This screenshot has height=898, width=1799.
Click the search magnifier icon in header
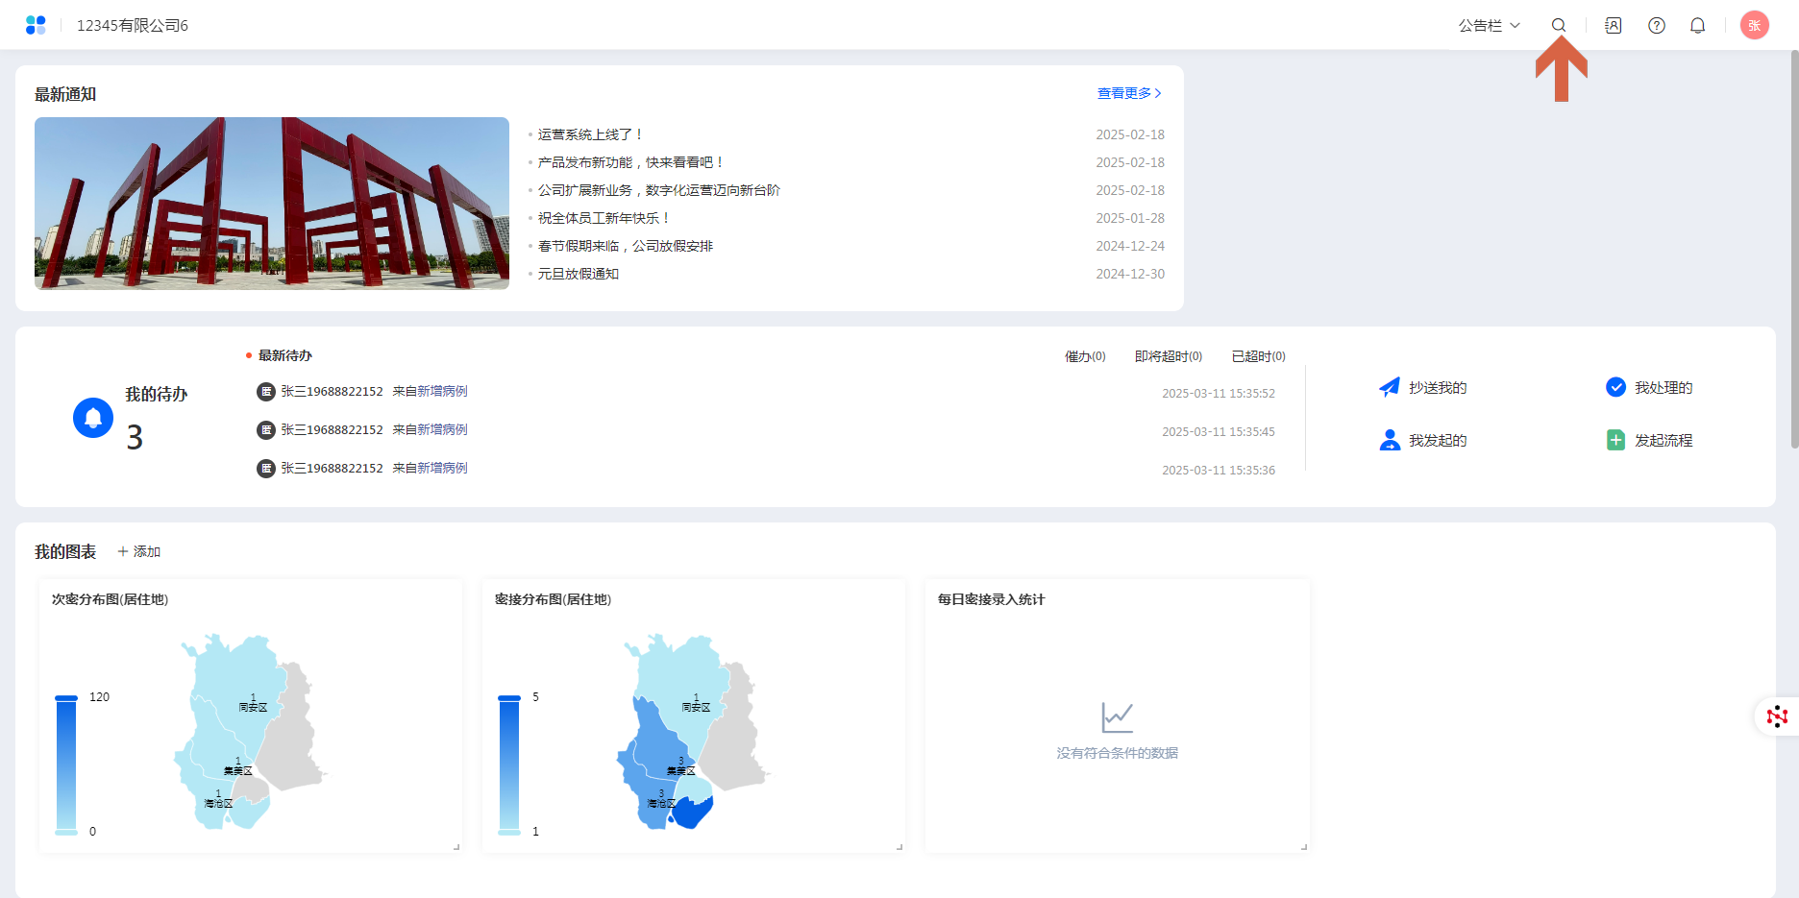1559,26
